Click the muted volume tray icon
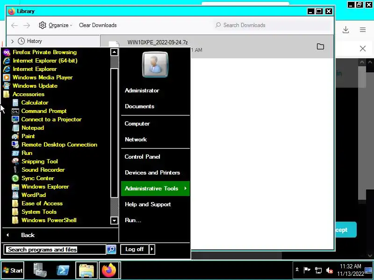374x280 pixels. click(x=330, y=270)
